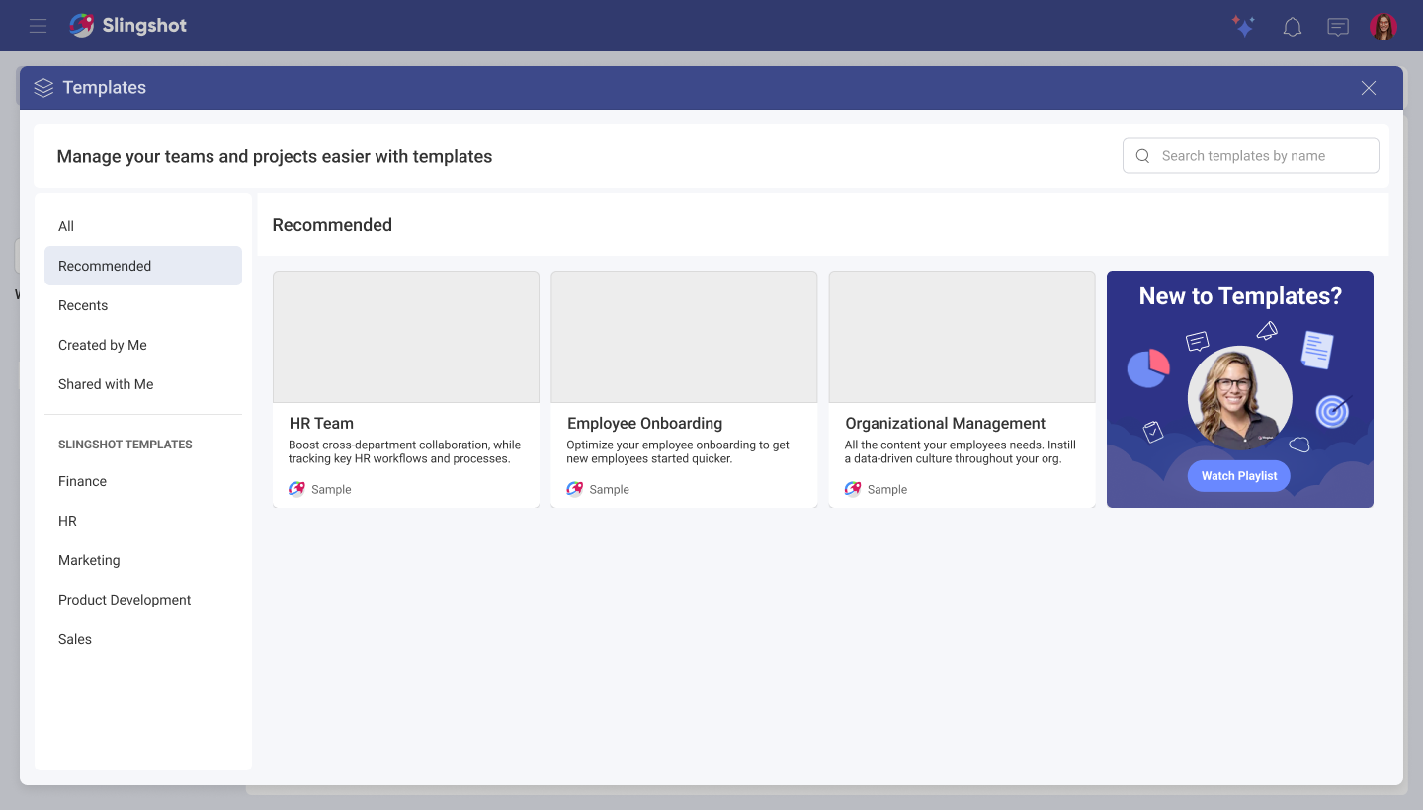Viewport: 1423px width, 810px height.
Task: Click the Recommended section heading
Action: pyautogui.click(x=332, y=225)
